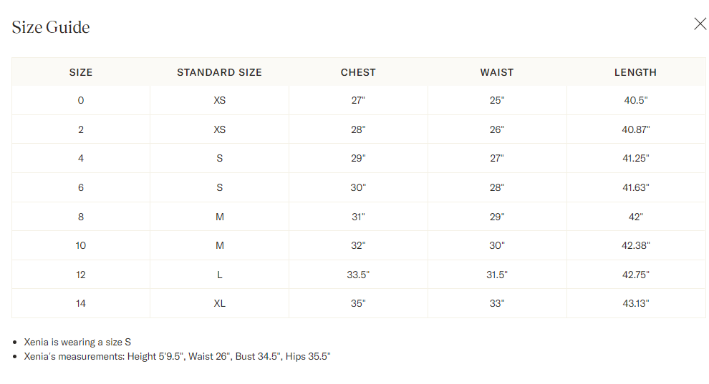Click the 42" length value
Image resolution: width=709 pixels, height=384 pixels.
(636, 217)
